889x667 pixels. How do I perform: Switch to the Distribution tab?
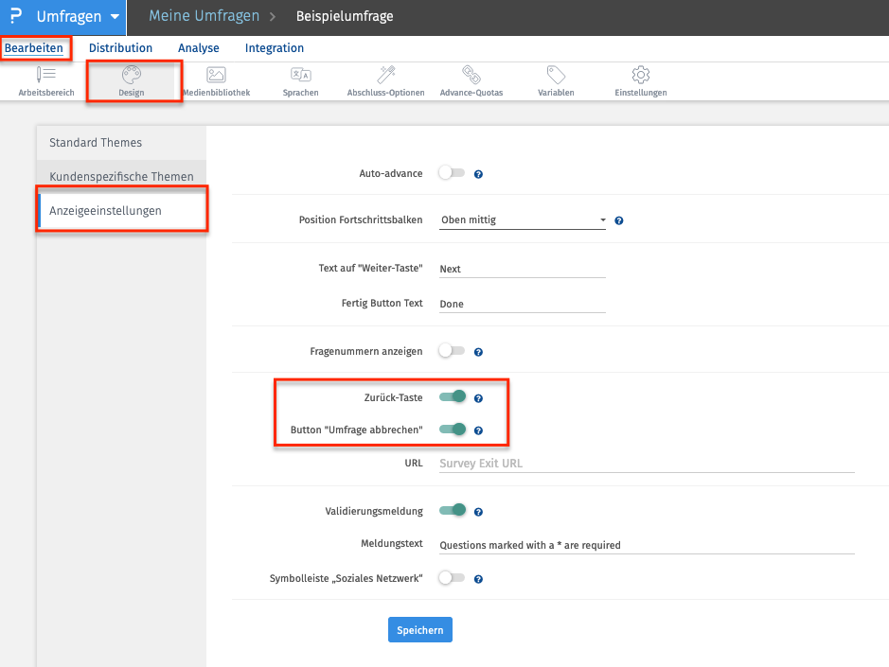tap(120, 48)
